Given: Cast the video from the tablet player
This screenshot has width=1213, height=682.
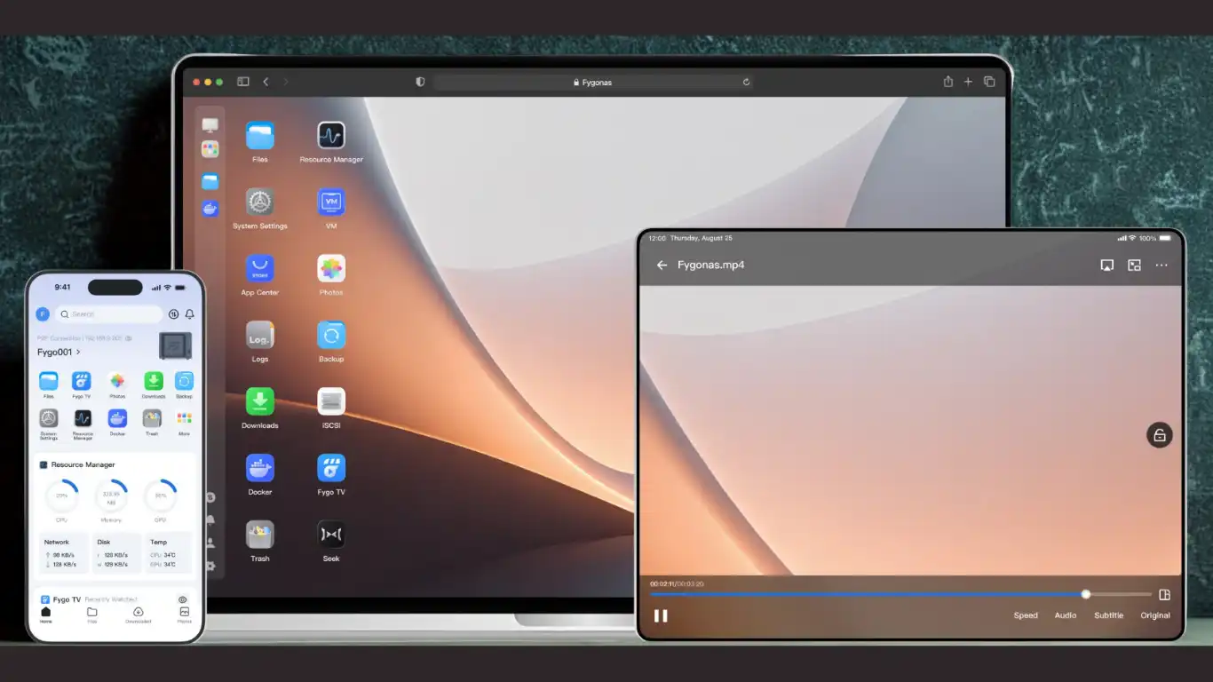Looking at the screenshot, I should (1107, 266).
